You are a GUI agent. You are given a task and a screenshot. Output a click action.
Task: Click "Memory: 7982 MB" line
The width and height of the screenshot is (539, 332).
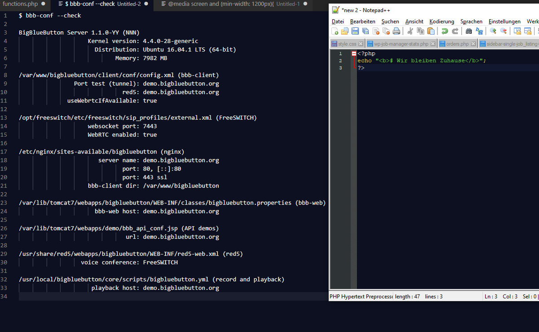coord(141,58)
